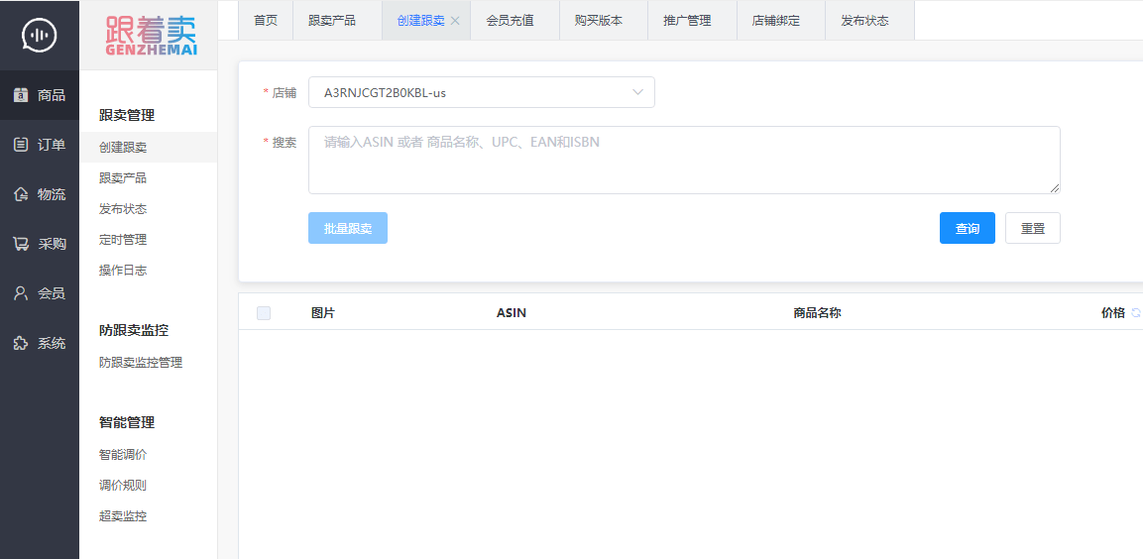Click the 批量跟卖 button

(x=348, y=228)
